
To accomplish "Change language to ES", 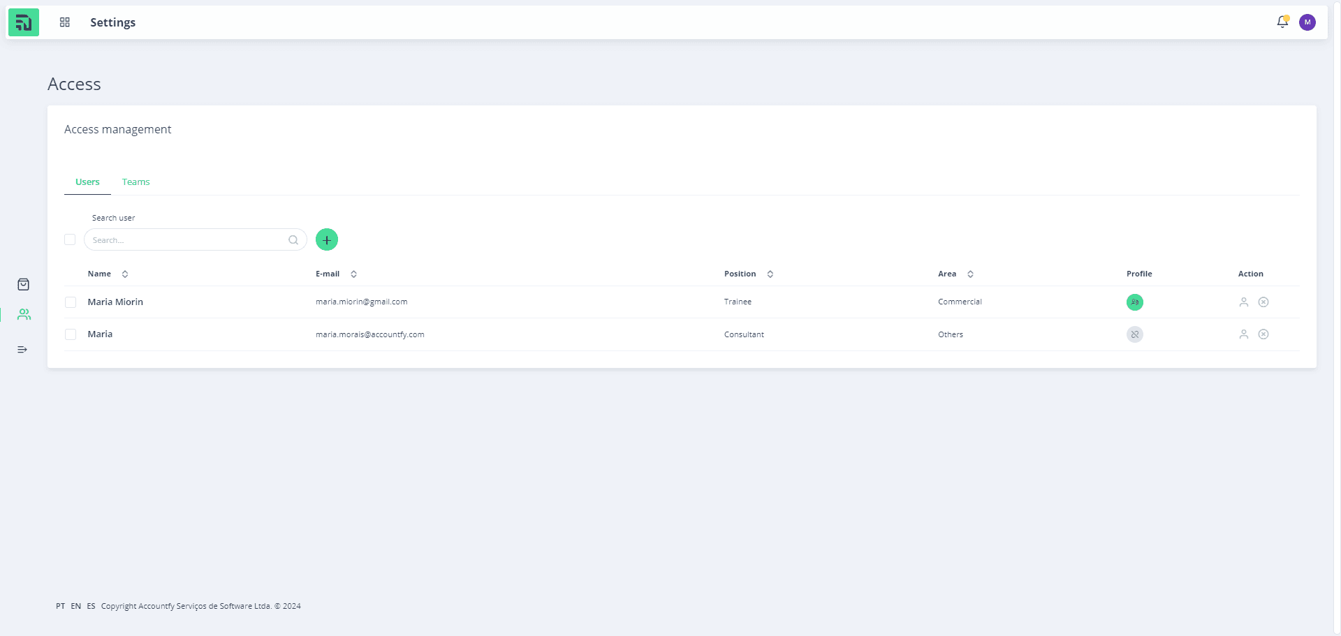I will pyautogui.click(x=91, y=606).
